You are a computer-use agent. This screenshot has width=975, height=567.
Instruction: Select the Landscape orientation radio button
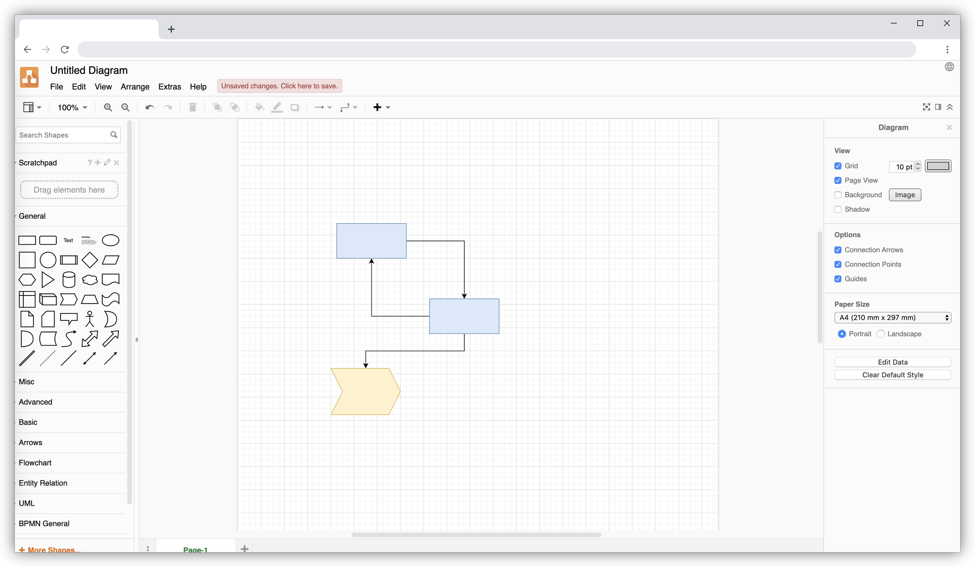click(881, 334)
